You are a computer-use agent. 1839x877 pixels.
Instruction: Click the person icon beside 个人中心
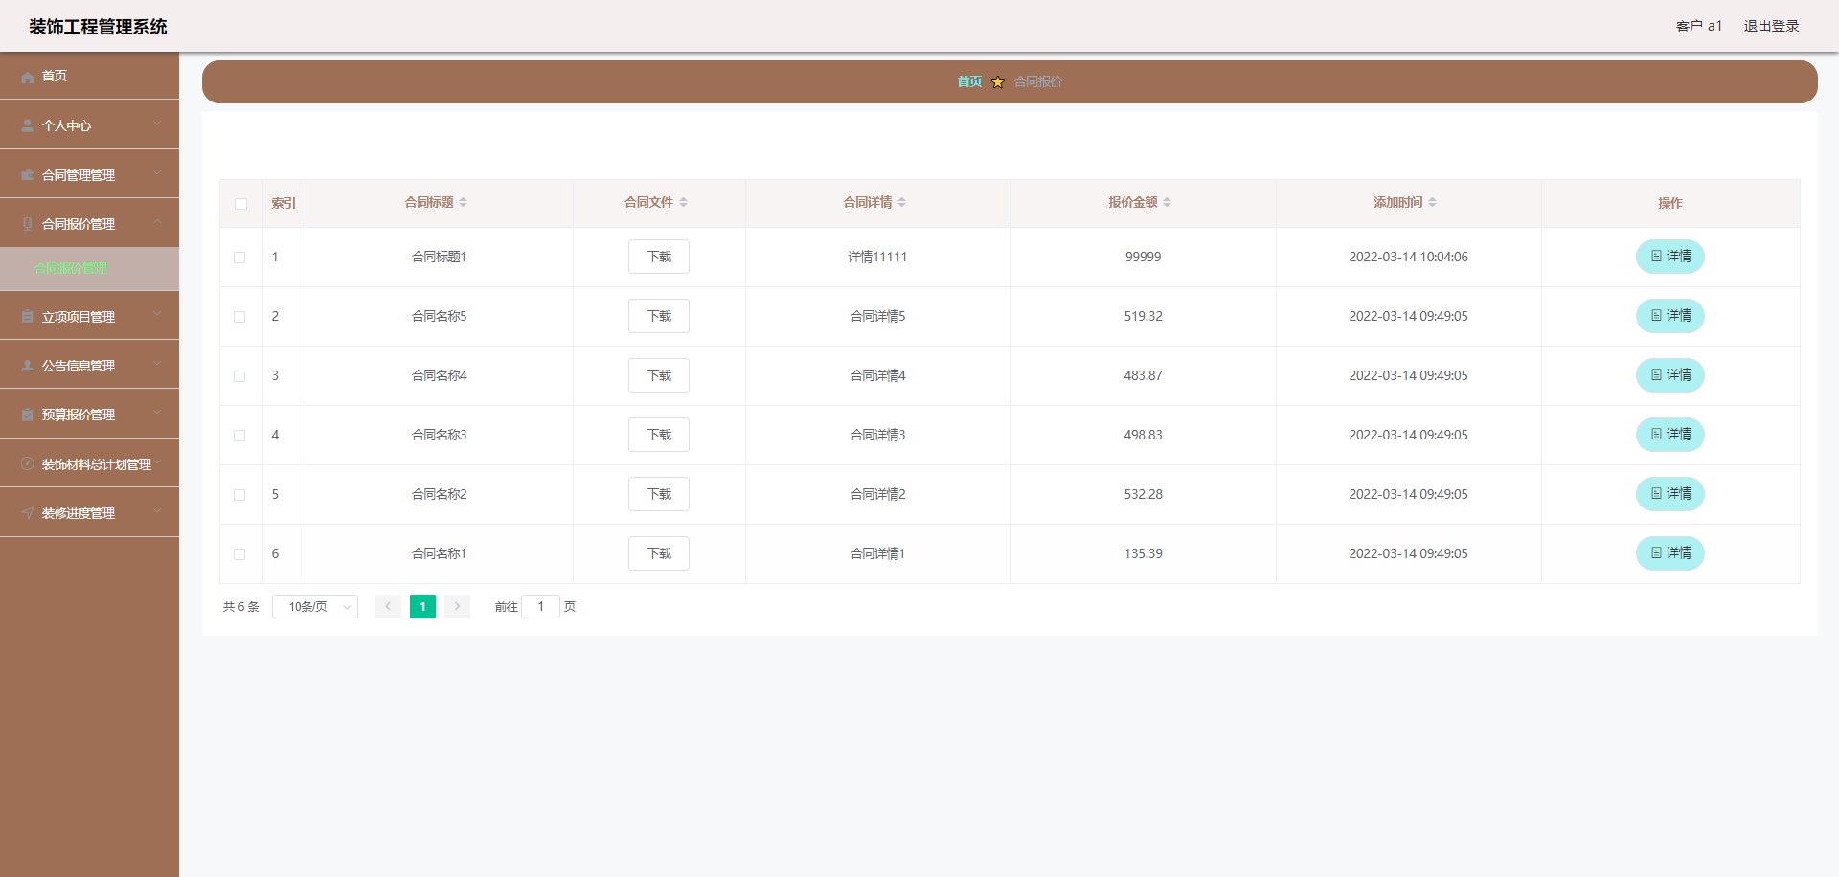[28, 125]
